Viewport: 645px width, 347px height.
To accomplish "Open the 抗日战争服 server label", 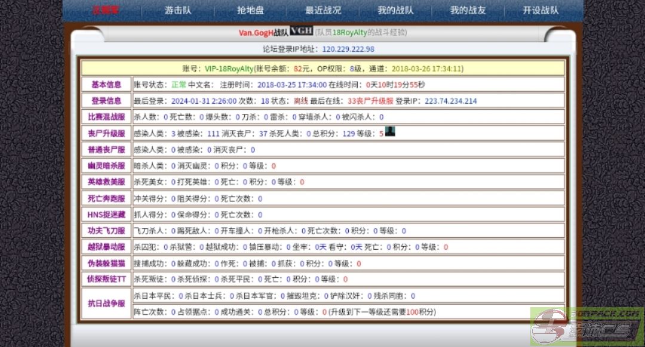I will (106, 303).
